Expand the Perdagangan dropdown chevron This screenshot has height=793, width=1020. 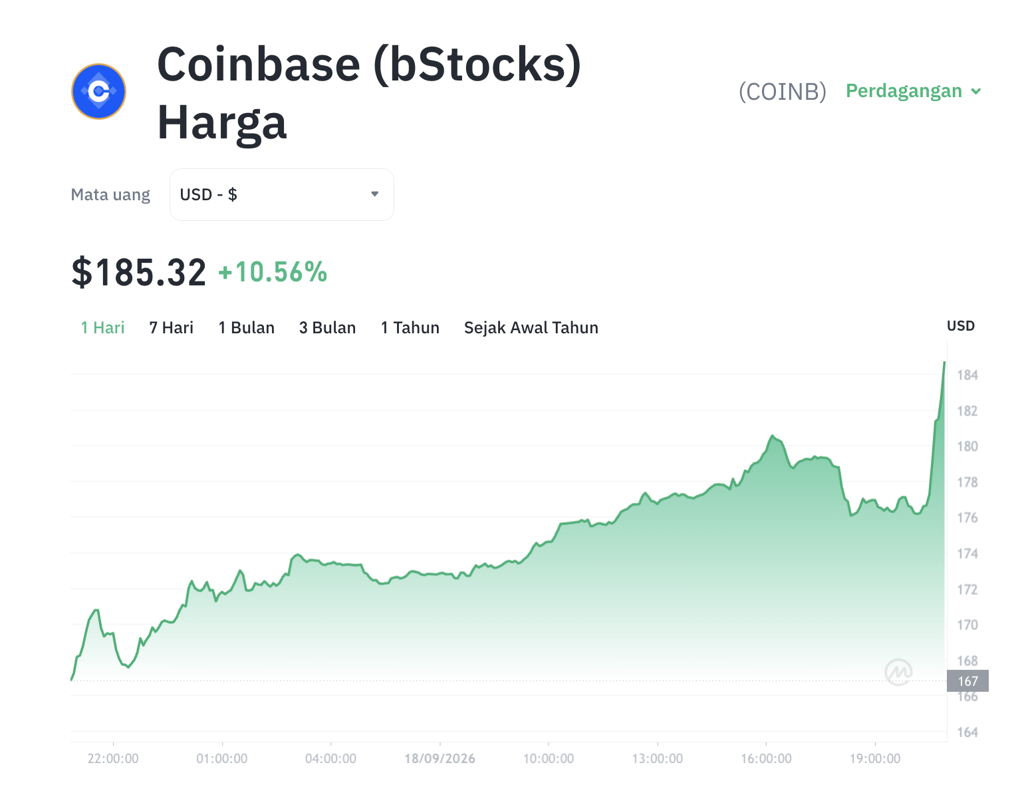tap(976, 91)
